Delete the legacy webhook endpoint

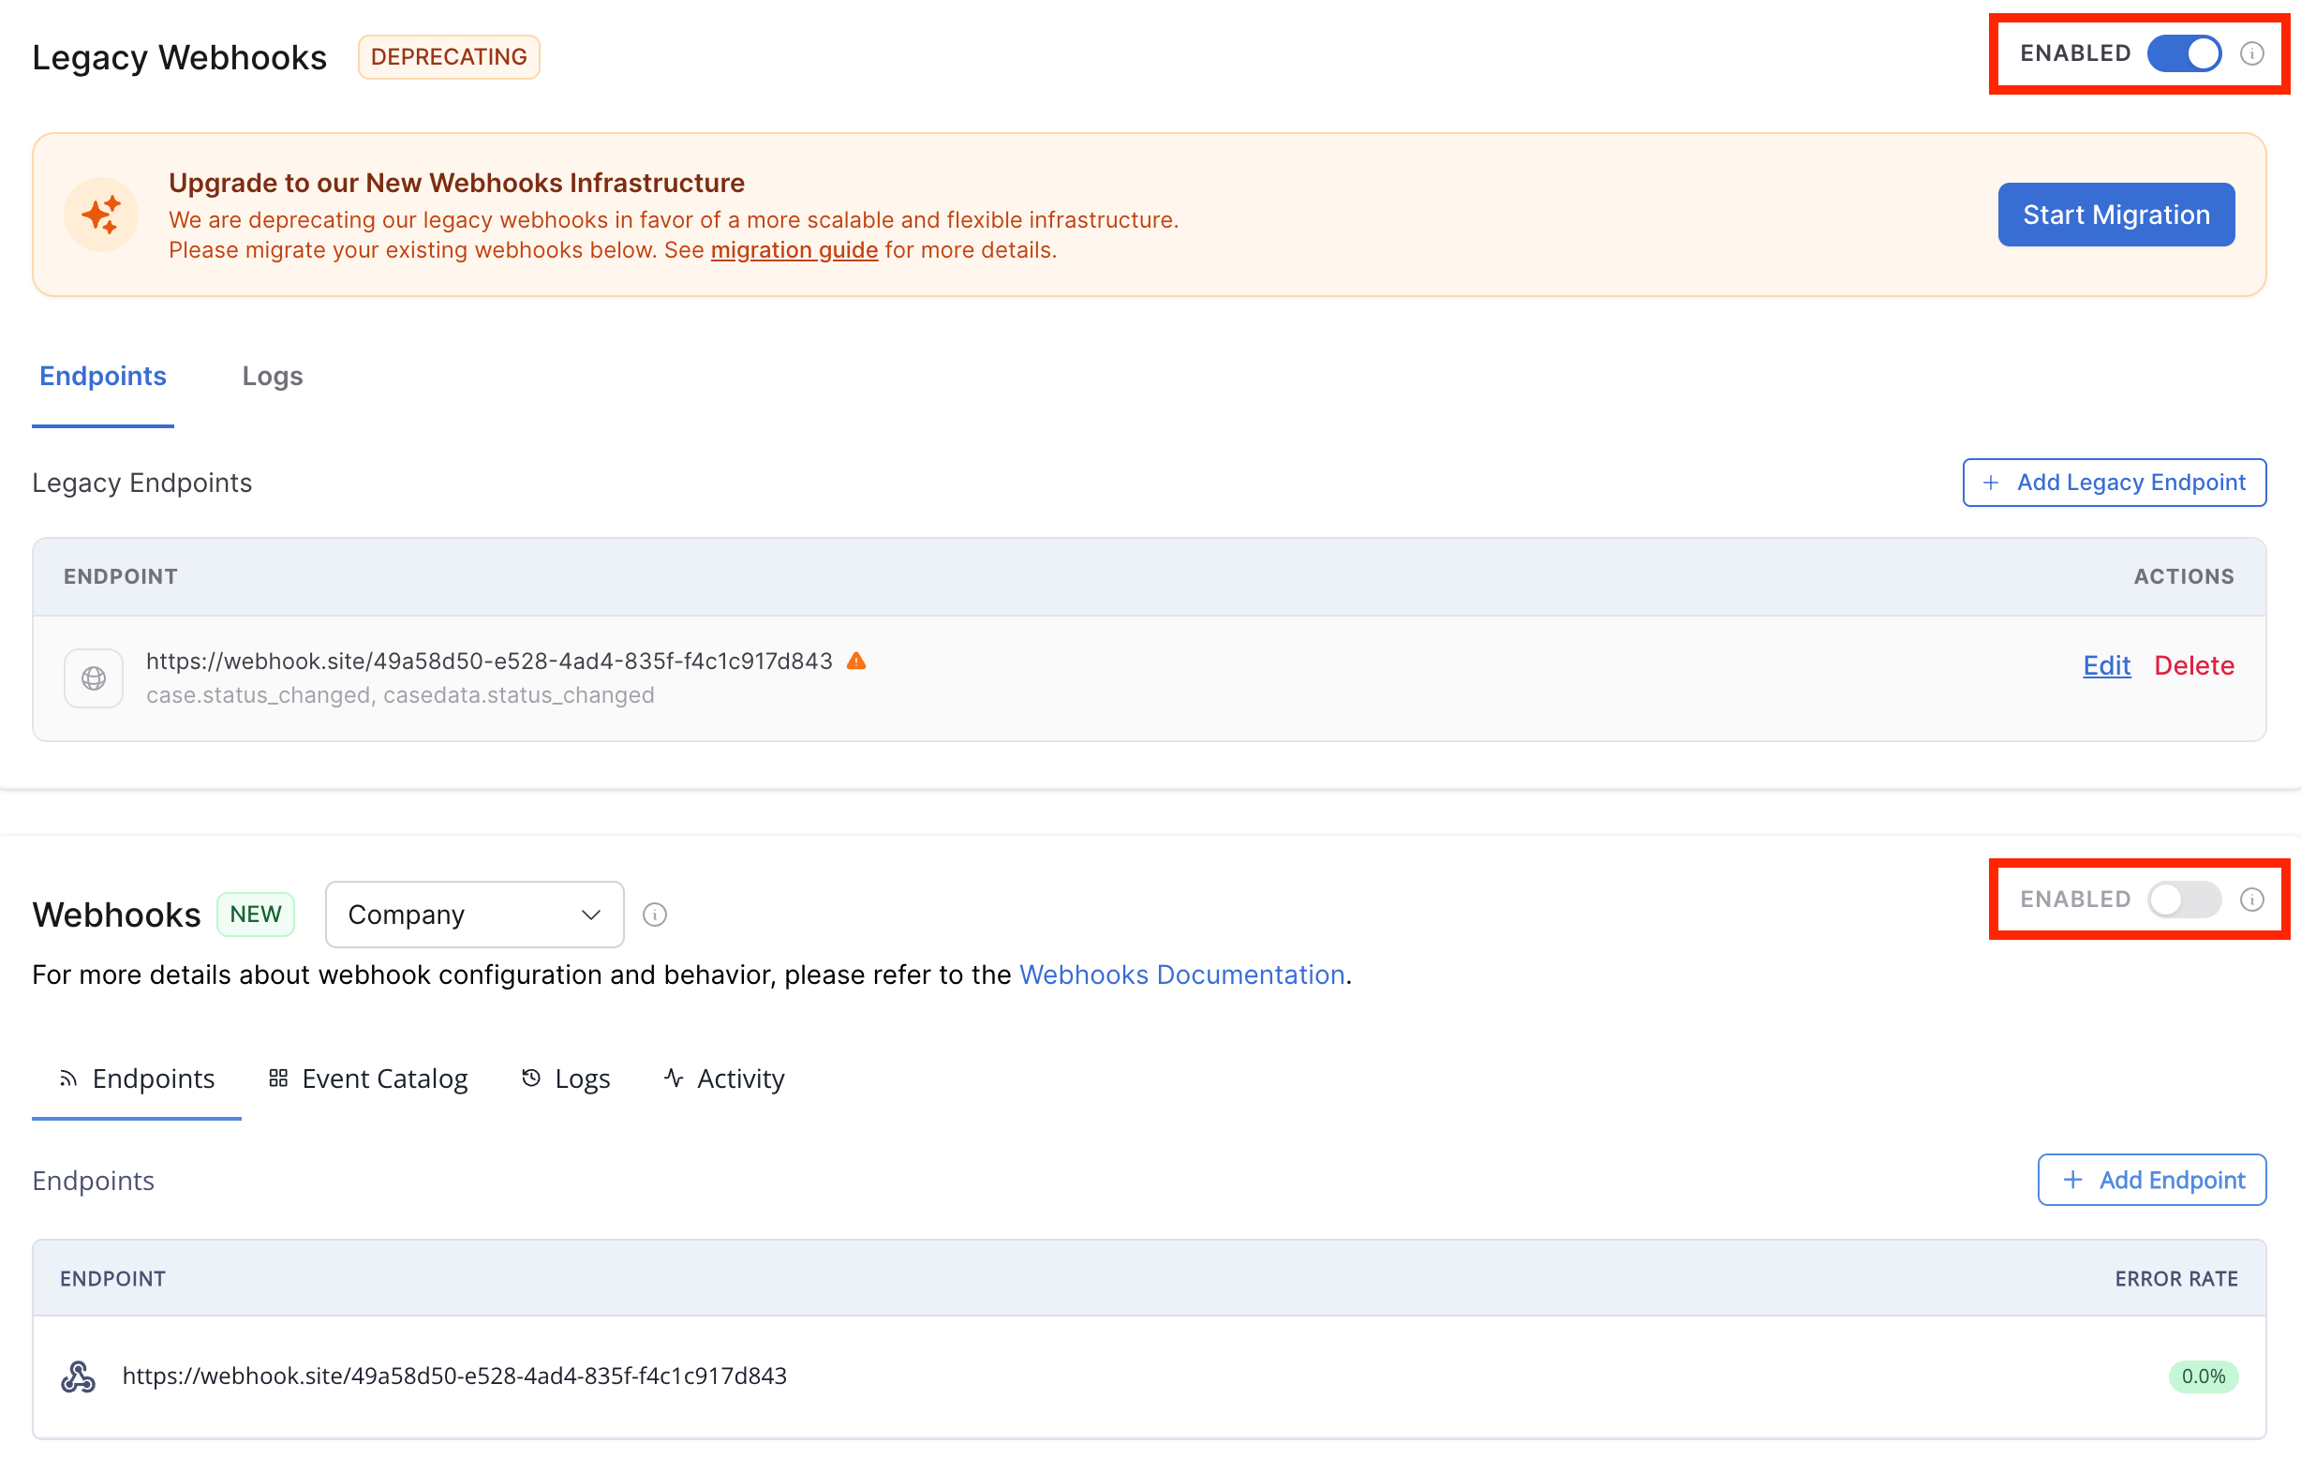pos(2194,665)
